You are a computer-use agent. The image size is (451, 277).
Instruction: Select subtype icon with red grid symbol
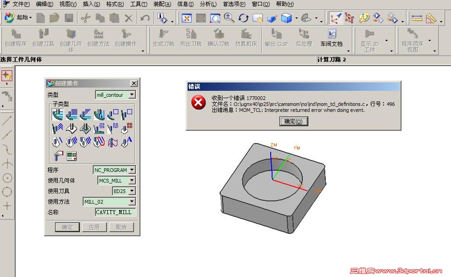click(x=127, y=128)
